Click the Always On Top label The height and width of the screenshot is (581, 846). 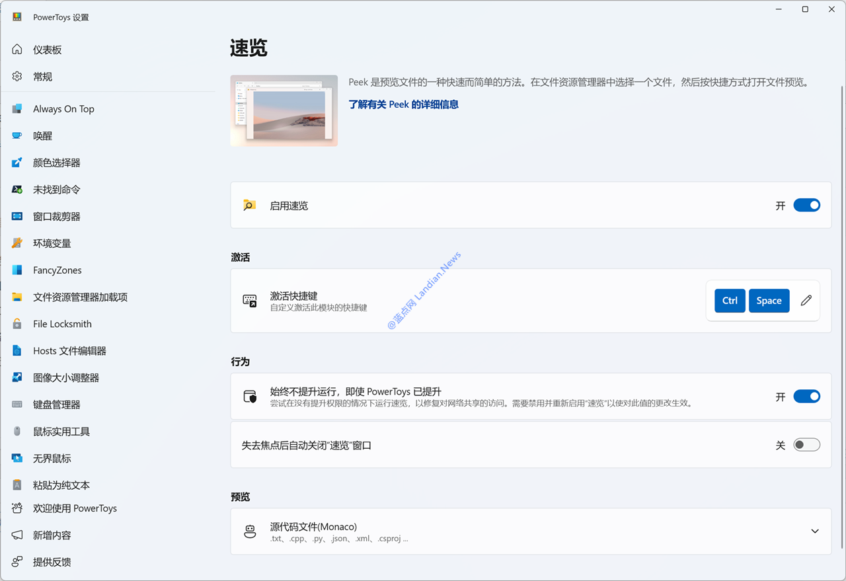coord(63,109)
